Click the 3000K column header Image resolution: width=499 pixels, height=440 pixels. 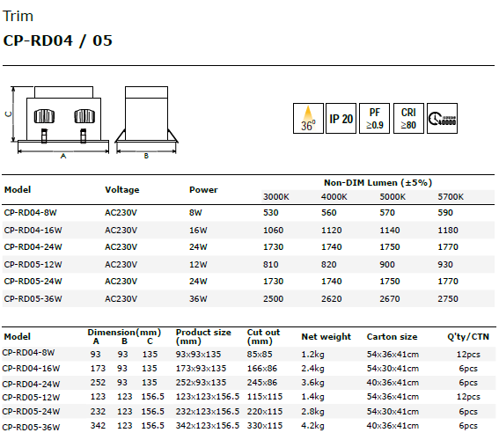point(276,197)
